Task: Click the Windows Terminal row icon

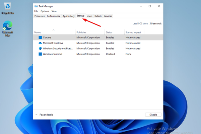Action: 40,54
